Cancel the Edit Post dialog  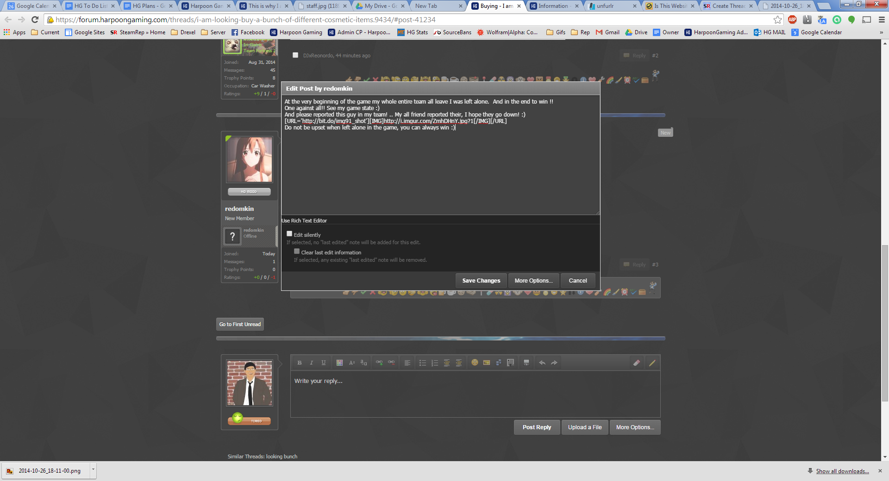(578, 281)
